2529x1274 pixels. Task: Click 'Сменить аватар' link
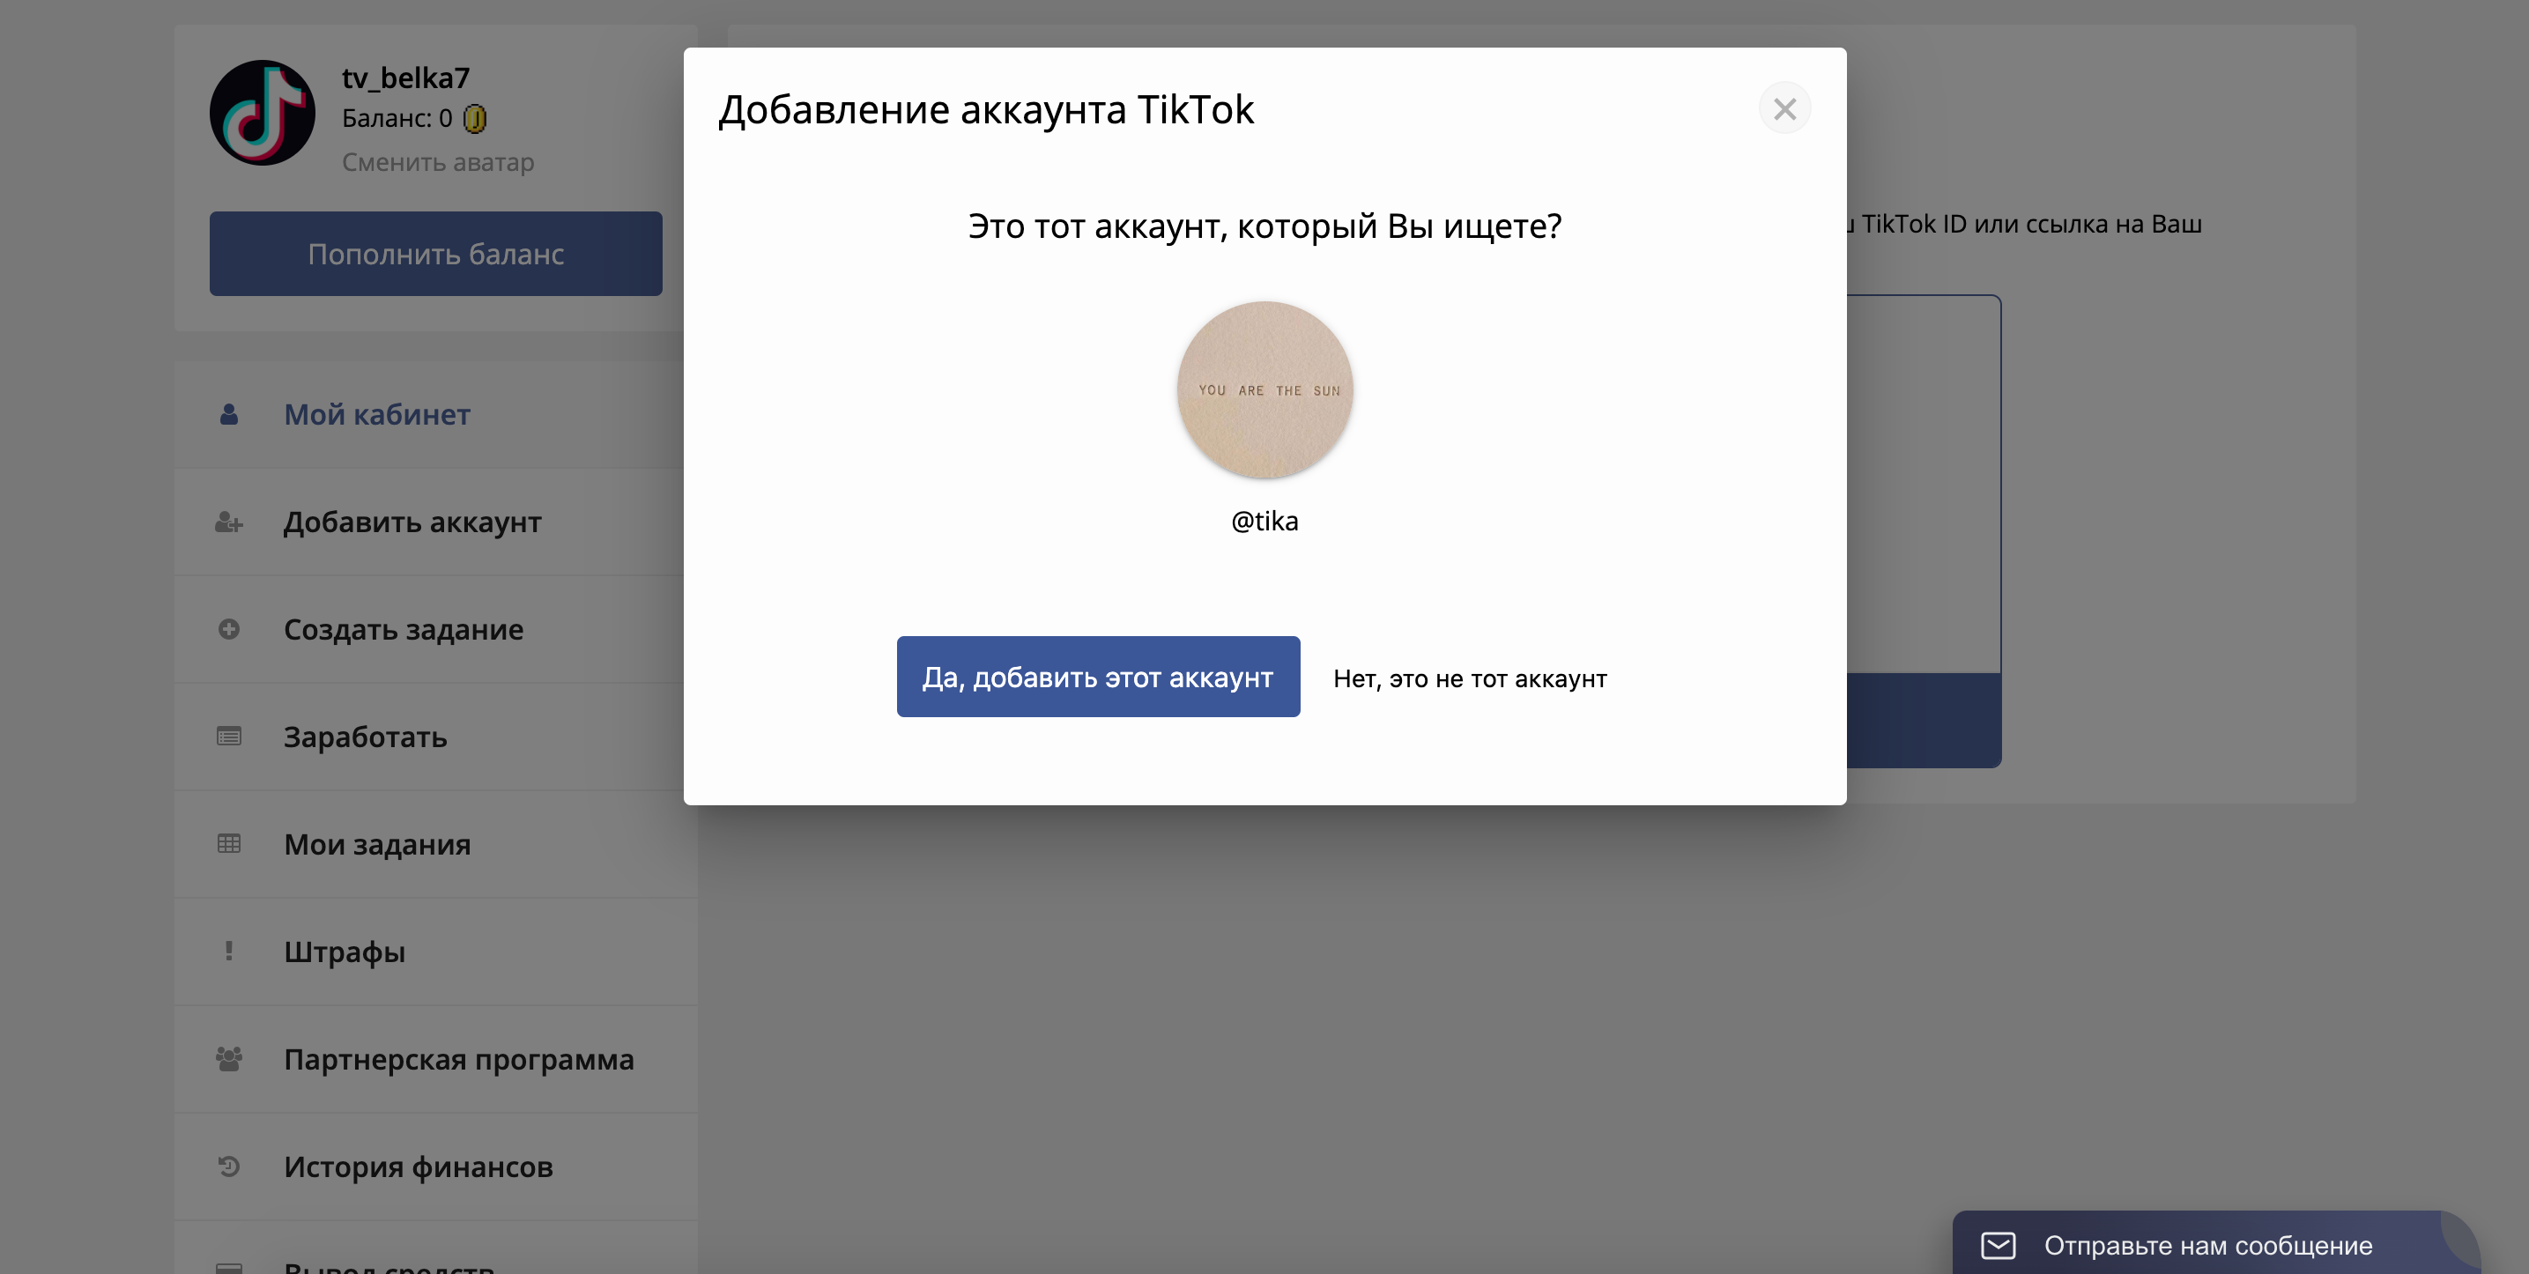click(x=438, y=161)
